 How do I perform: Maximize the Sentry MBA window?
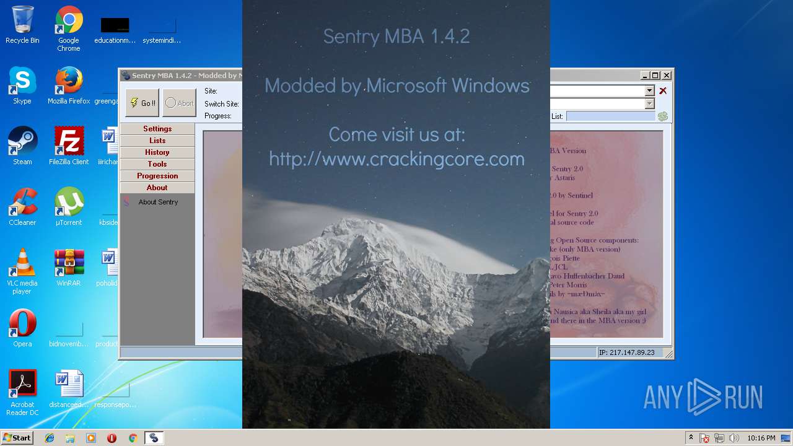[655, 76]
